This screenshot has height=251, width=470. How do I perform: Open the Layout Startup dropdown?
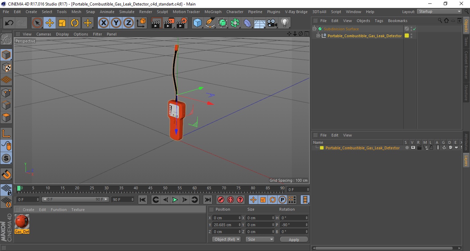(x=440, y=11)
